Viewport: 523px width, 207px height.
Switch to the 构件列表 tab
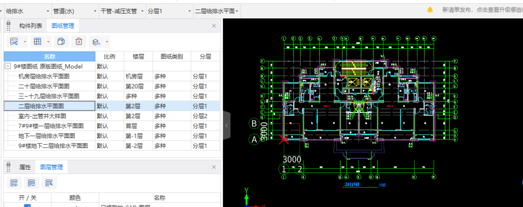31,26
